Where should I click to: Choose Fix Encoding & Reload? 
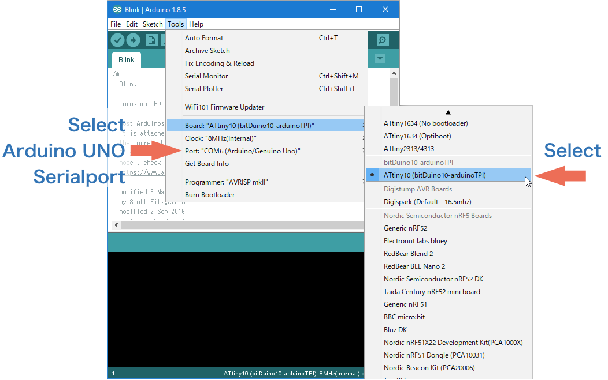[x=266, y=63]
